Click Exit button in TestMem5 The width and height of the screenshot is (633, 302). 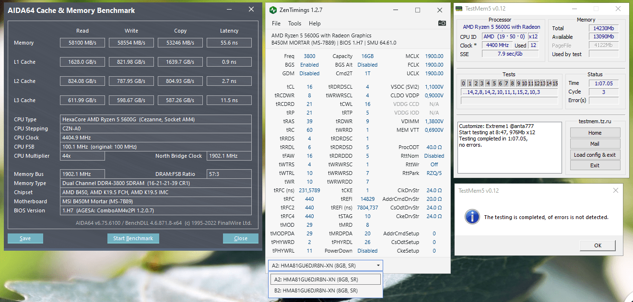tap(595, 165)
